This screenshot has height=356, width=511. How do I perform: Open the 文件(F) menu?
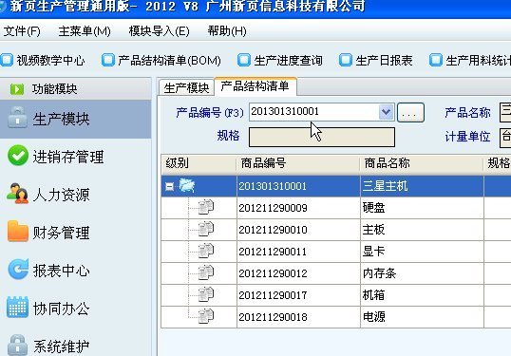pyautogui.click(x=22, y=31)
